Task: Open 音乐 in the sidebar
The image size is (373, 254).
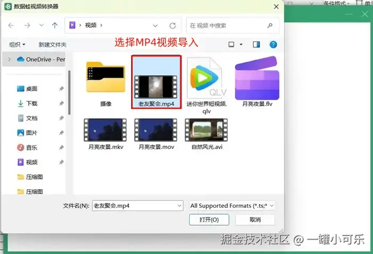Action: (x=27, y=148)
